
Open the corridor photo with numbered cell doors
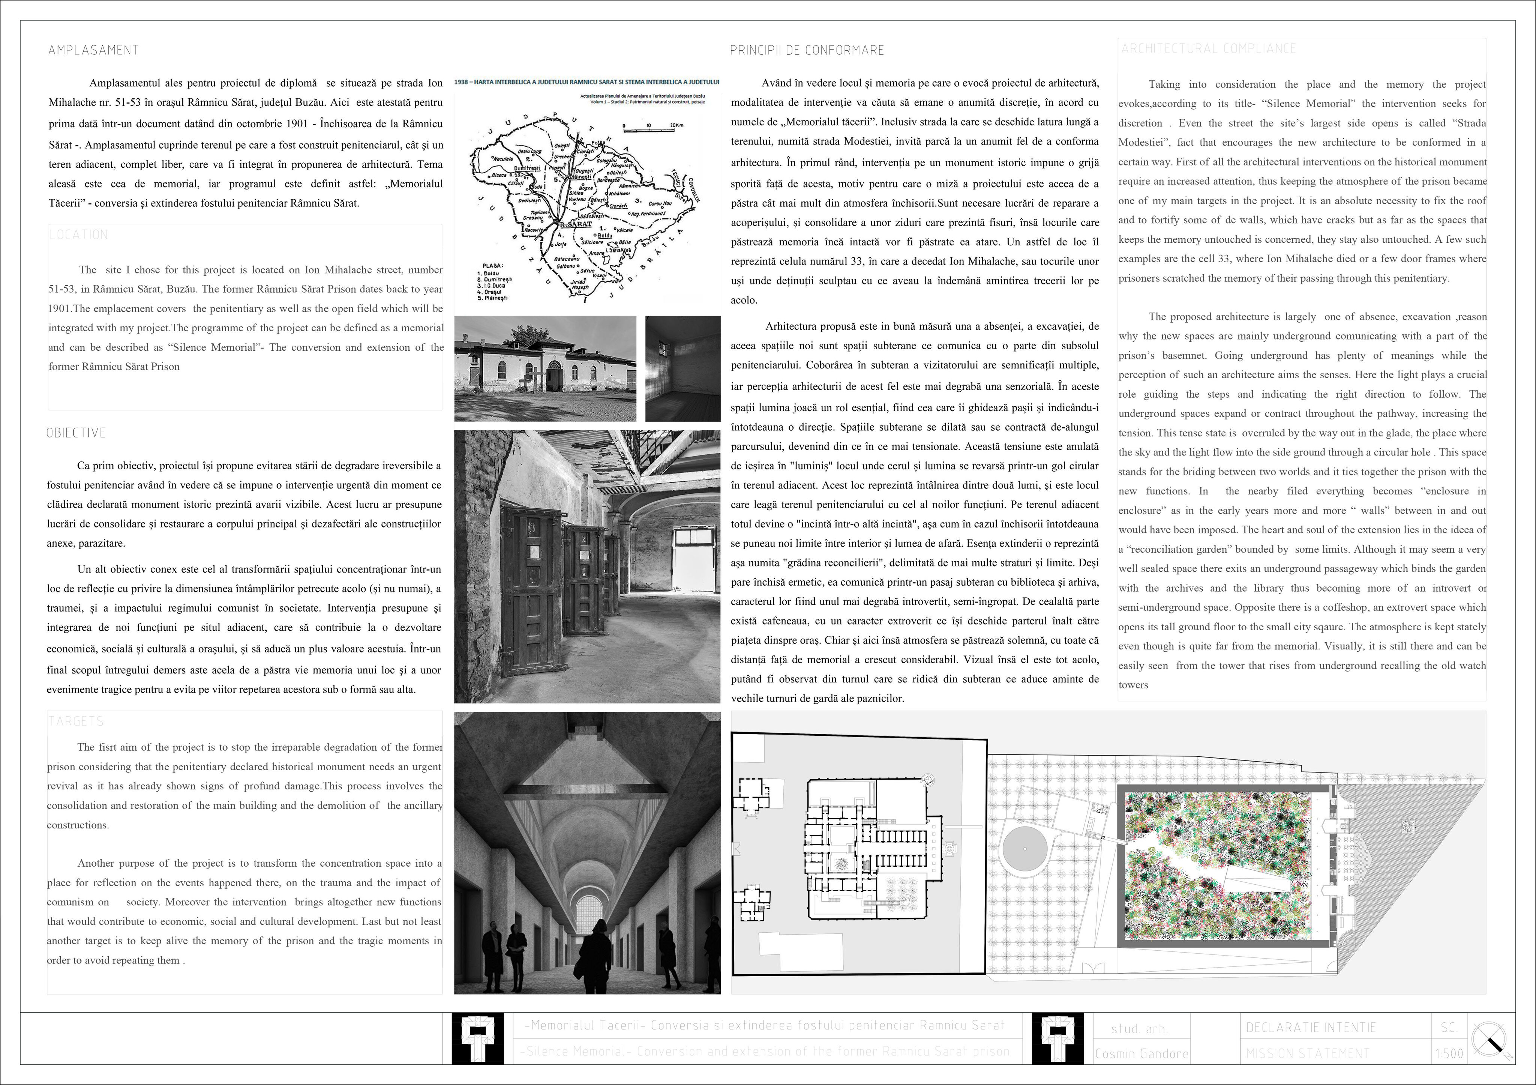coord(587,566)
